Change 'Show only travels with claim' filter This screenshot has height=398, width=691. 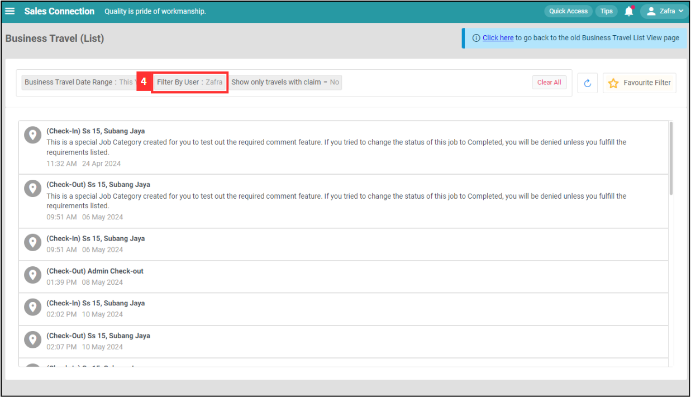(x=285, y=82)
